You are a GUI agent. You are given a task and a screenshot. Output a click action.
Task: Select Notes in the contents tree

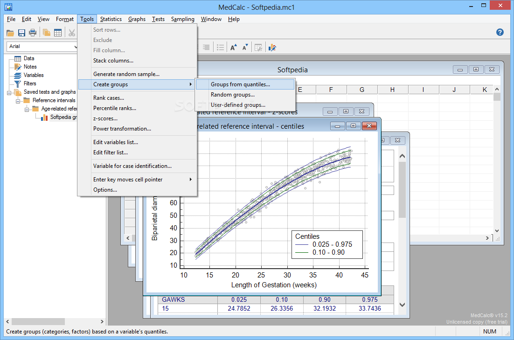(30, 67)
